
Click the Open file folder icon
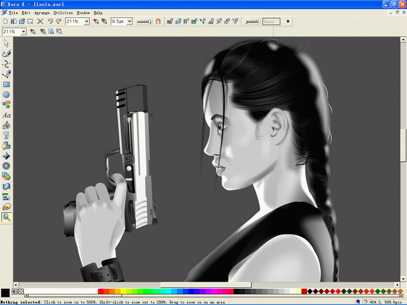pos(22,21)
